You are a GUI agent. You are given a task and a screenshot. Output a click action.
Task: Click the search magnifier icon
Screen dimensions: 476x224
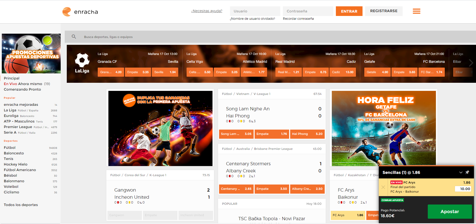74,37
